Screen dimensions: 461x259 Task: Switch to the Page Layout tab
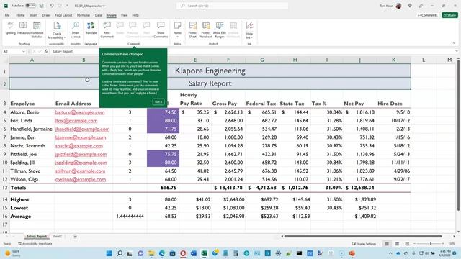pos(63,15)
